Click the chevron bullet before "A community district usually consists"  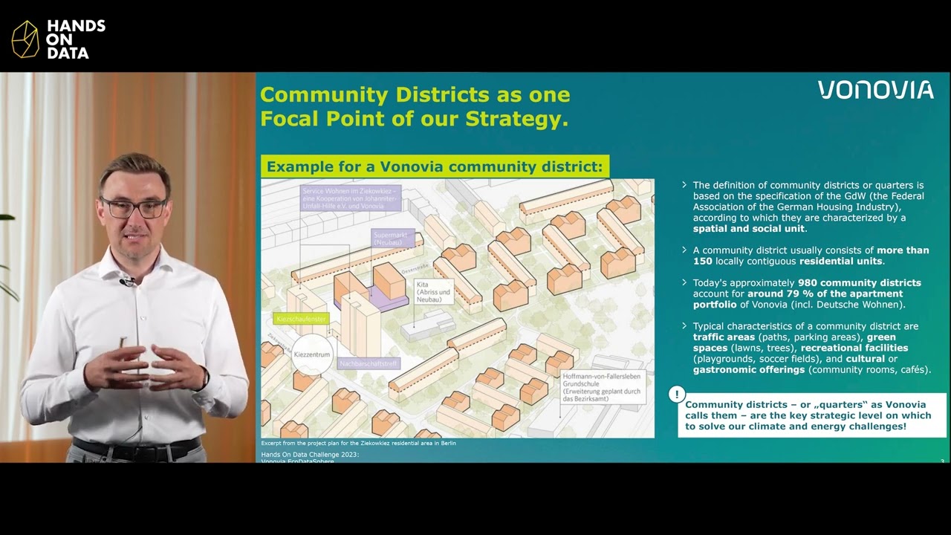tap(684, 250)
